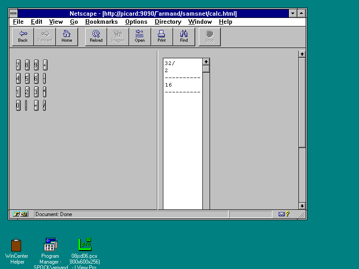This screenshot has width=359, height=269.
Task: Open the Edit menu
Action: point(37,22)
